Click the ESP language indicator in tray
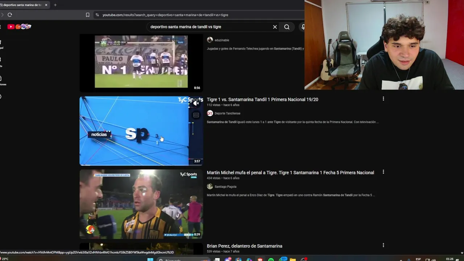Image resolution: width=464 pixels, height=261 pixels. [418, 259]
